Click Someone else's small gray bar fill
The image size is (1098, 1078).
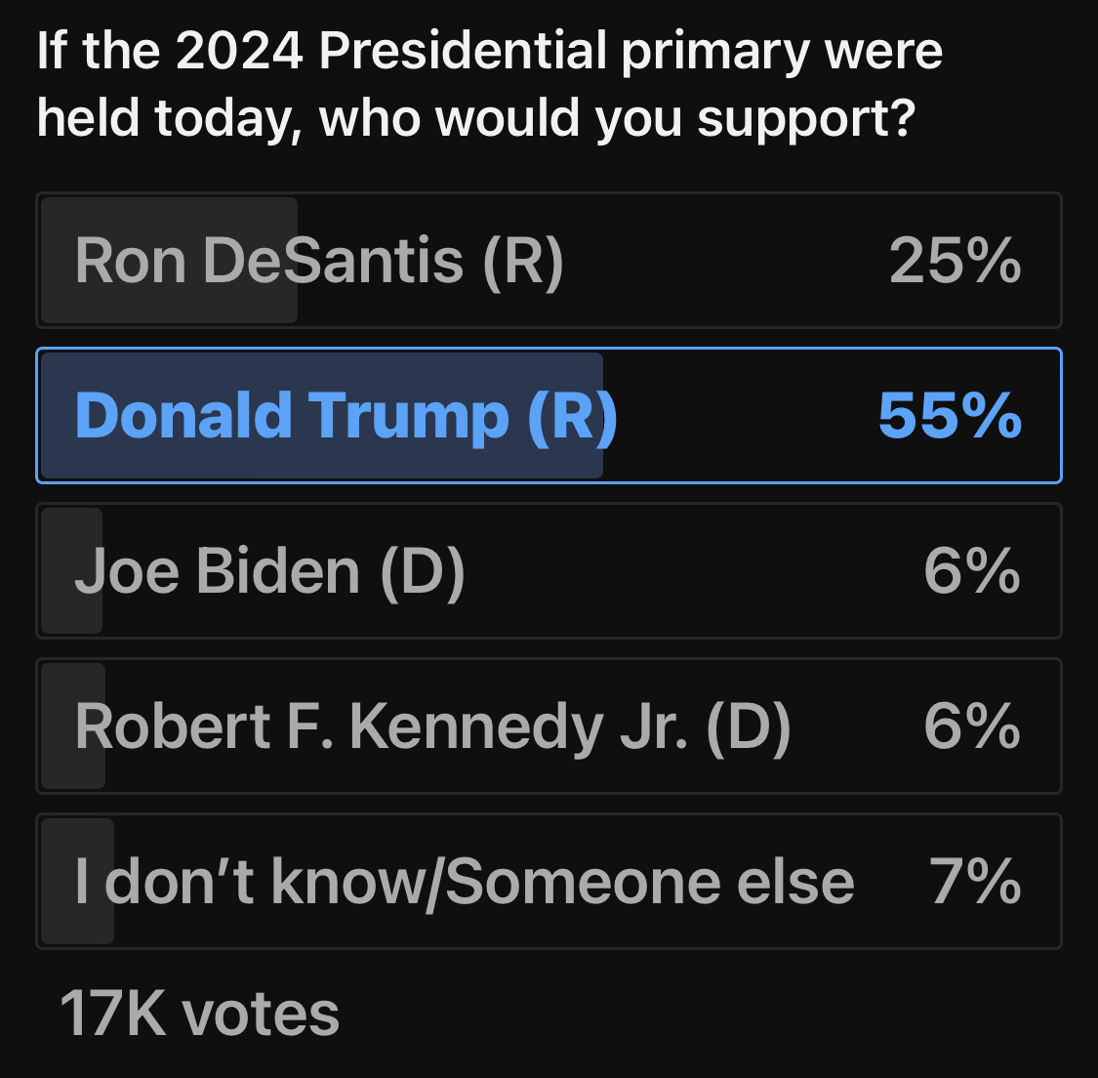(78, 881)
